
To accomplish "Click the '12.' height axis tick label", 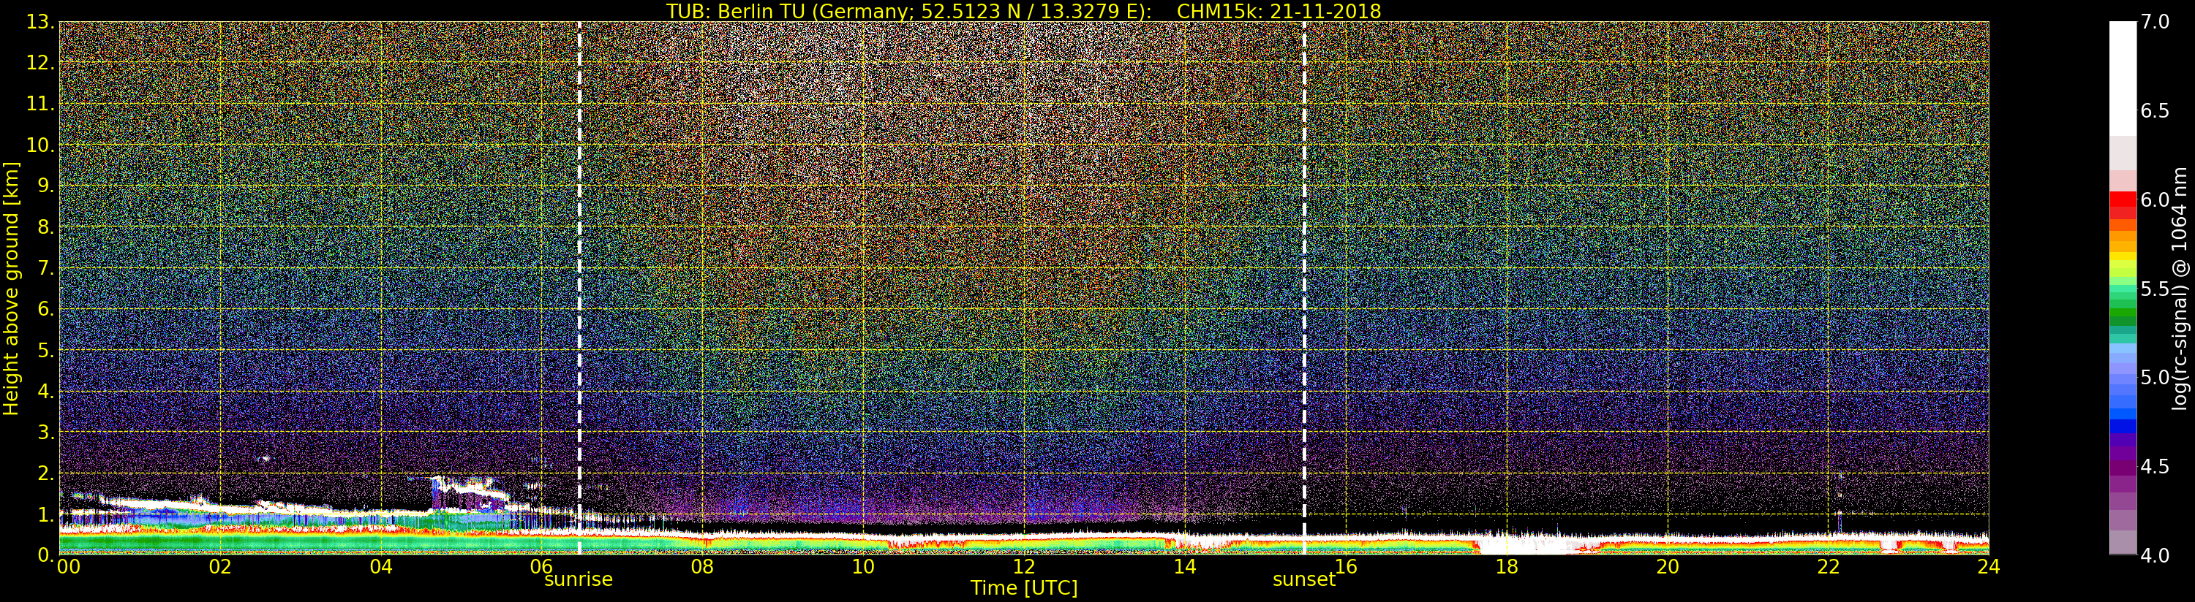I will pyautogui.click(x=40, y=63).
